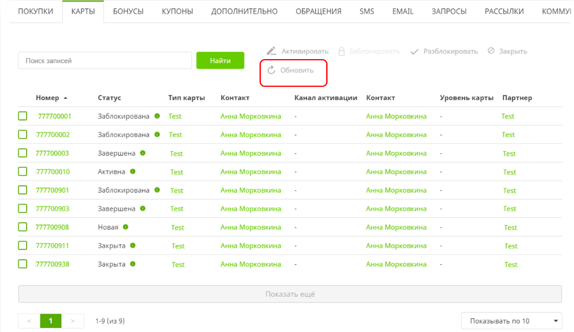Viewport: 574px width, 332px height.
Task: Click the Показать ещё bar
Action: pos(290,294)
